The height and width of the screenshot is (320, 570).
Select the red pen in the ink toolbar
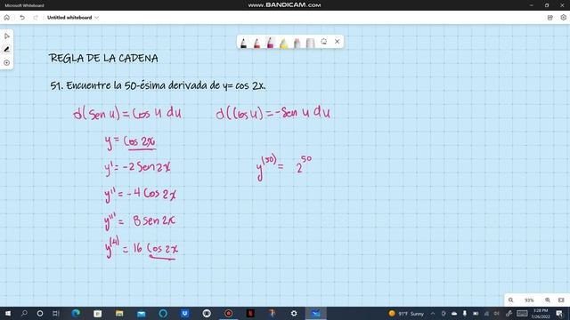point(257,44)
